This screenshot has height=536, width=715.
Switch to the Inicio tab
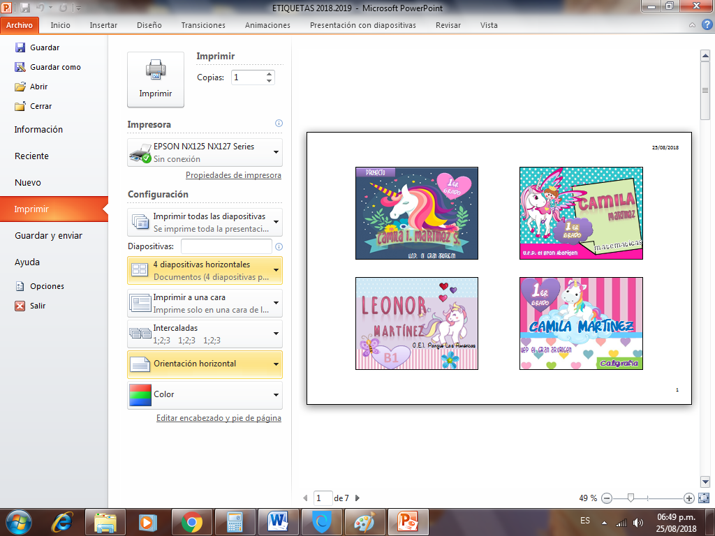[x=60, y=25]
